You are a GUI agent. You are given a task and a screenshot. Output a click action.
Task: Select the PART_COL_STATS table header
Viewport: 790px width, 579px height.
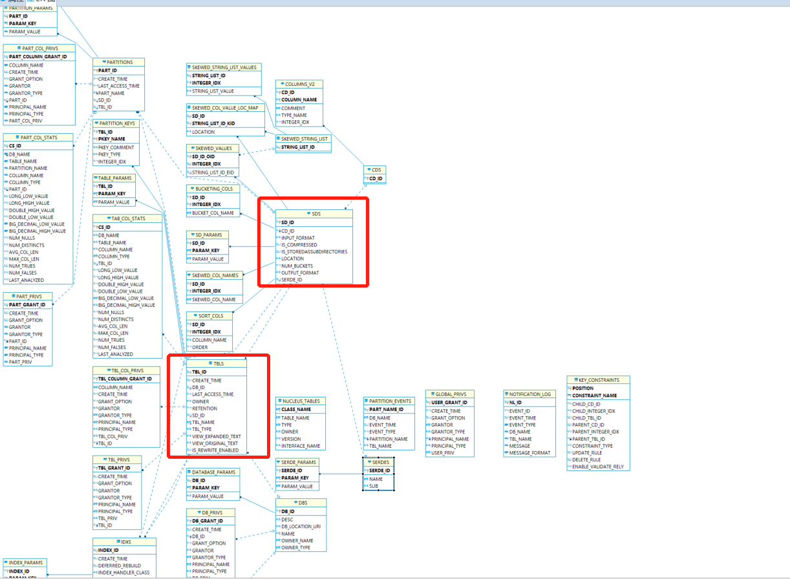(x=38, y=138)
